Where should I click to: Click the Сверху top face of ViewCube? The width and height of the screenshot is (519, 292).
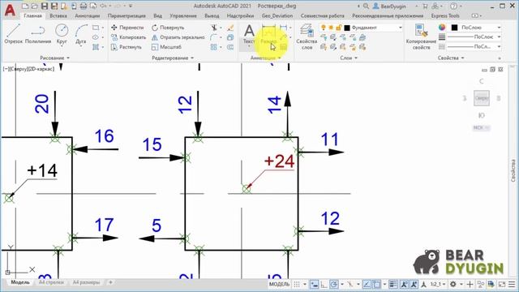point(481,98)
